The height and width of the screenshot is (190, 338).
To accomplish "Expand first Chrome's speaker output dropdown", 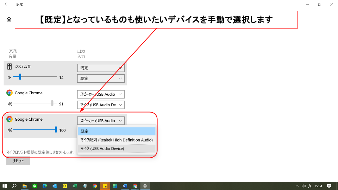I will [101, 94].
